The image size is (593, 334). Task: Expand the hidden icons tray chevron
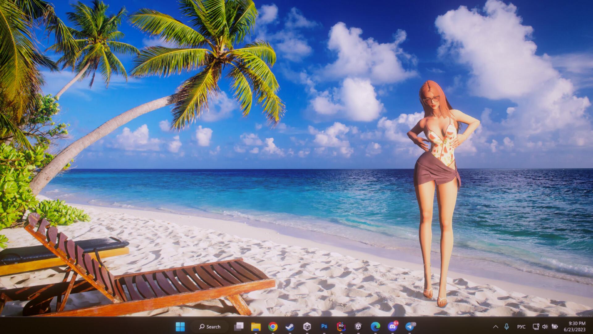496,327
